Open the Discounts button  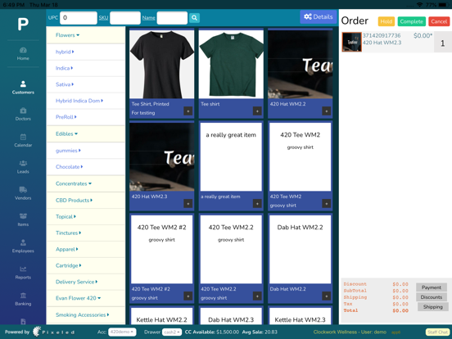coord(432,297)
